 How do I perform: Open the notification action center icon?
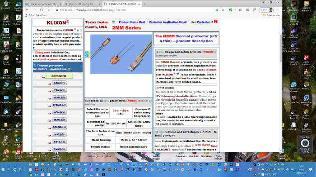point(311,169)
